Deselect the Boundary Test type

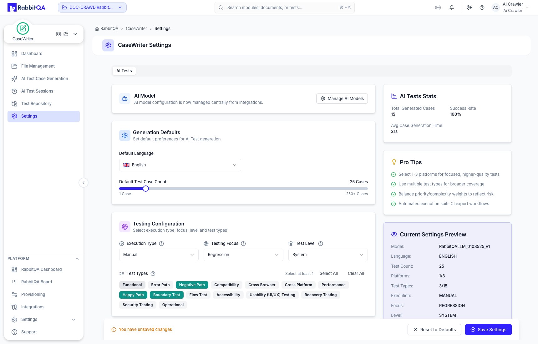point(167,295)
